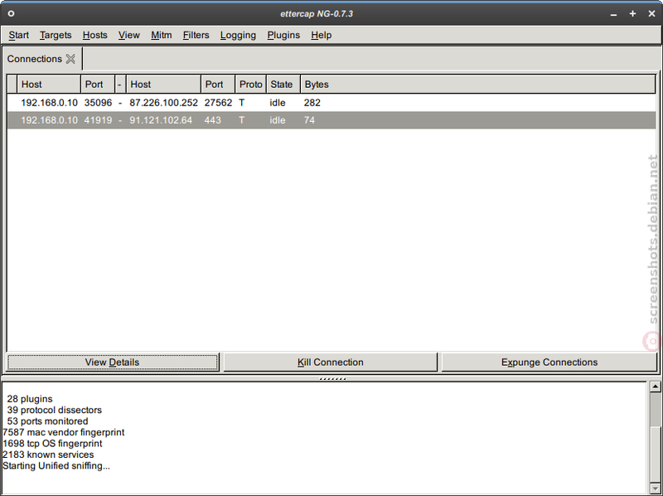The image size is (663, 496).
Task: Click the Kill Connection button
Action: [x=330, y=362]
